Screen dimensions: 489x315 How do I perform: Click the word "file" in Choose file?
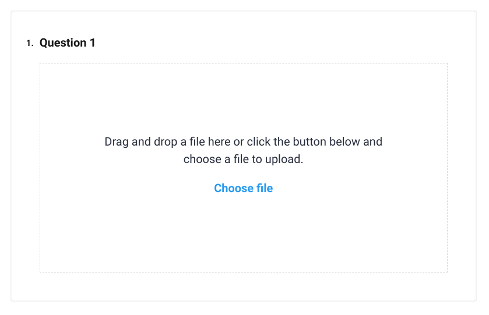point(262,188)
